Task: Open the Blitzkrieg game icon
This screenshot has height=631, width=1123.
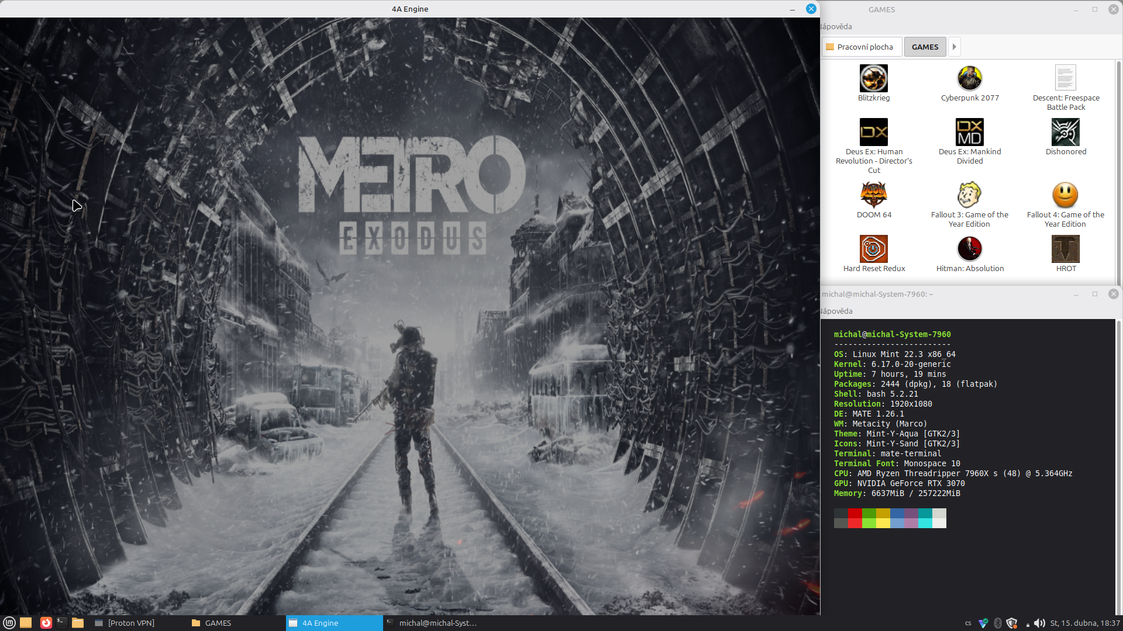Action: click(x=873, y=78)
